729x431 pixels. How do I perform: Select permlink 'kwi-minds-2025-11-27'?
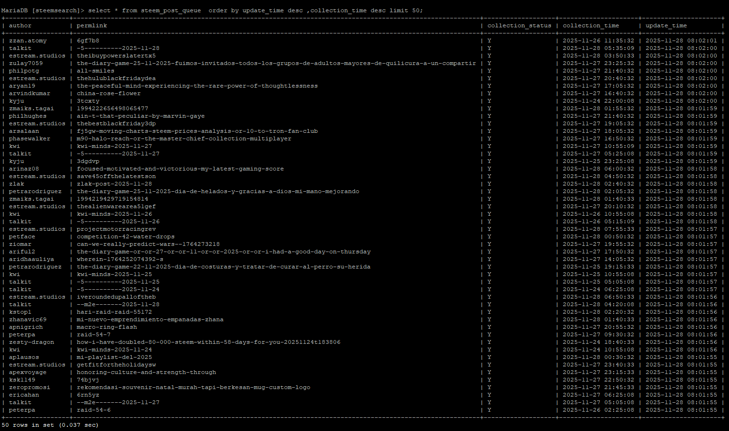[x=114, y=146]
